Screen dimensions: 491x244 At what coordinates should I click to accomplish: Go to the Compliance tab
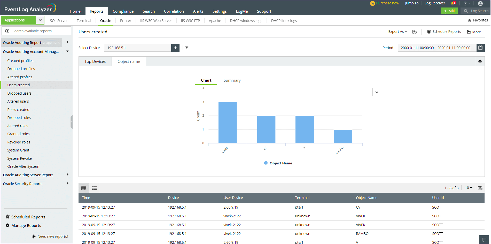(123, 11)
